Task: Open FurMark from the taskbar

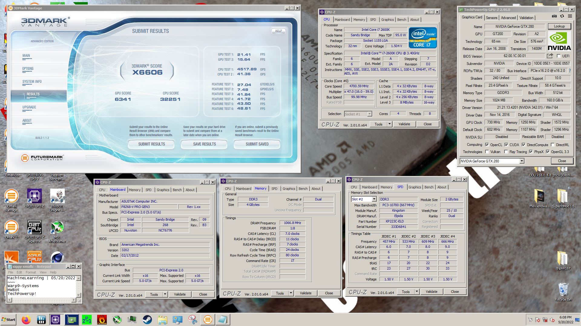Action: [x=102, y=320]
